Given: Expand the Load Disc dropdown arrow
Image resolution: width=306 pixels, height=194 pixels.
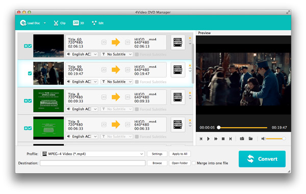Looking at the screenshot, I should [x=45, y=23].
